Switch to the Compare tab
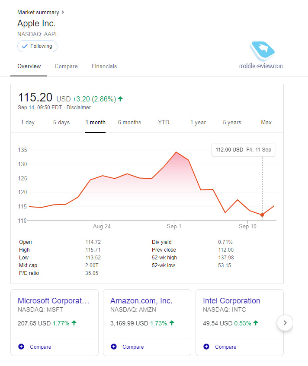This screenshot has height=366, width=308. tap(66, 66)
